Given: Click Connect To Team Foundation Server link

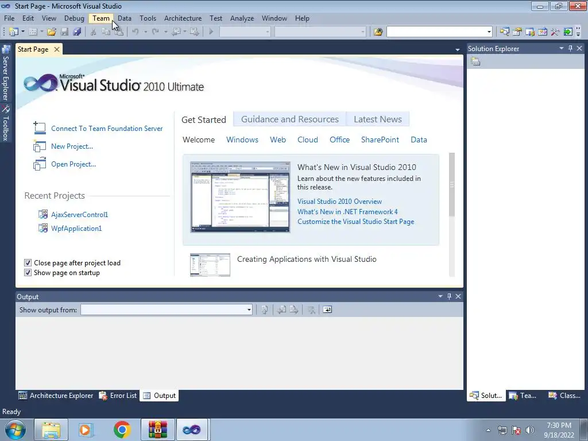Looking at the screenshot, I should (107, 129).
